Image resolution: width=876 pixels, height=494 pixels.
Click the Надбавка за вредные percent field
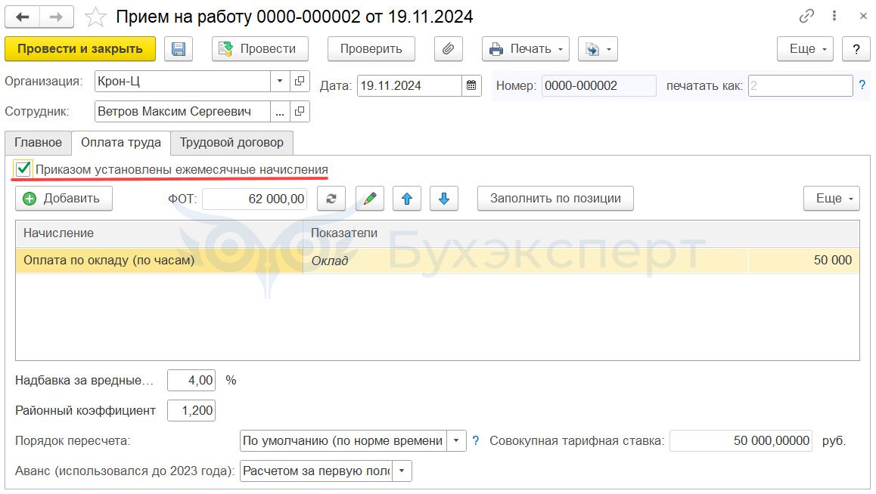[191, 380]
